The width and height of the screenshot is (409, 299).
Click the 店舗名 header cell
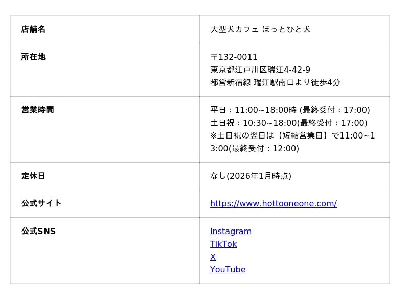point(33,30)
